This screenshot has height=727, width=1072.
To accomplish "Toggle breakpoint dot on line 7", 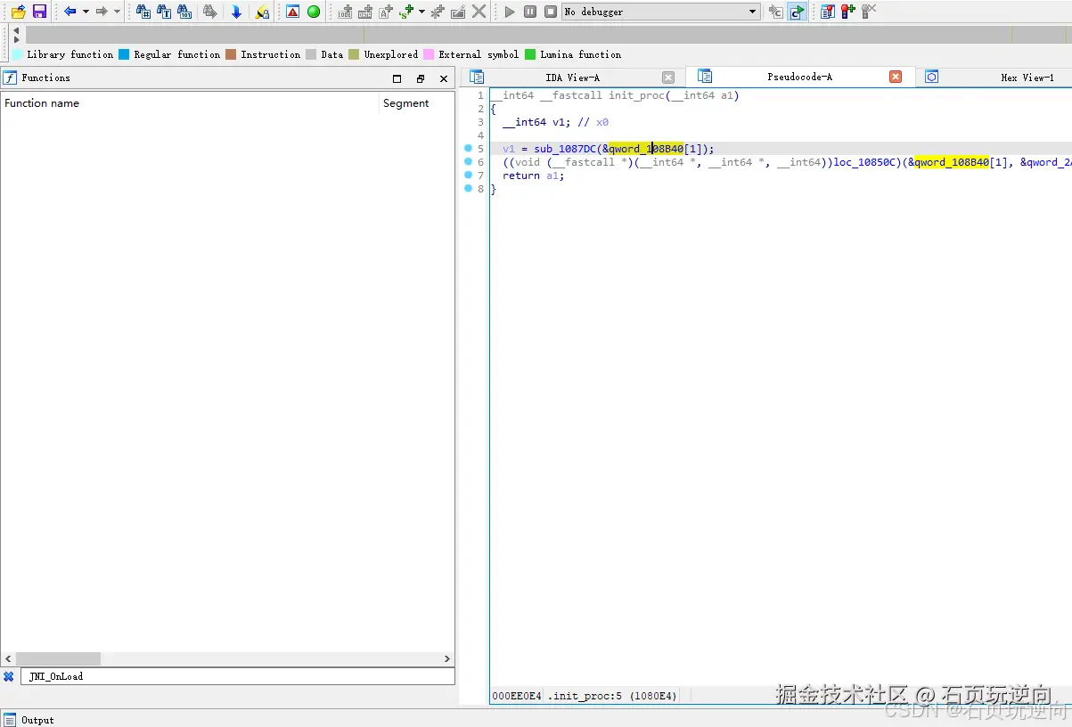I will click(x=468, y=176).
